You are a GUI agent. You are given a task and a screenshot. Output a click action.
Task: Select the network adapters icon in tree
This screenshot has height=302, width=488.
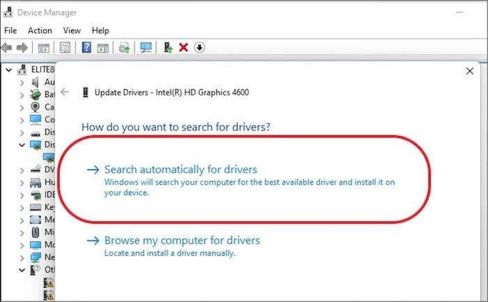(x=36, y=257)
